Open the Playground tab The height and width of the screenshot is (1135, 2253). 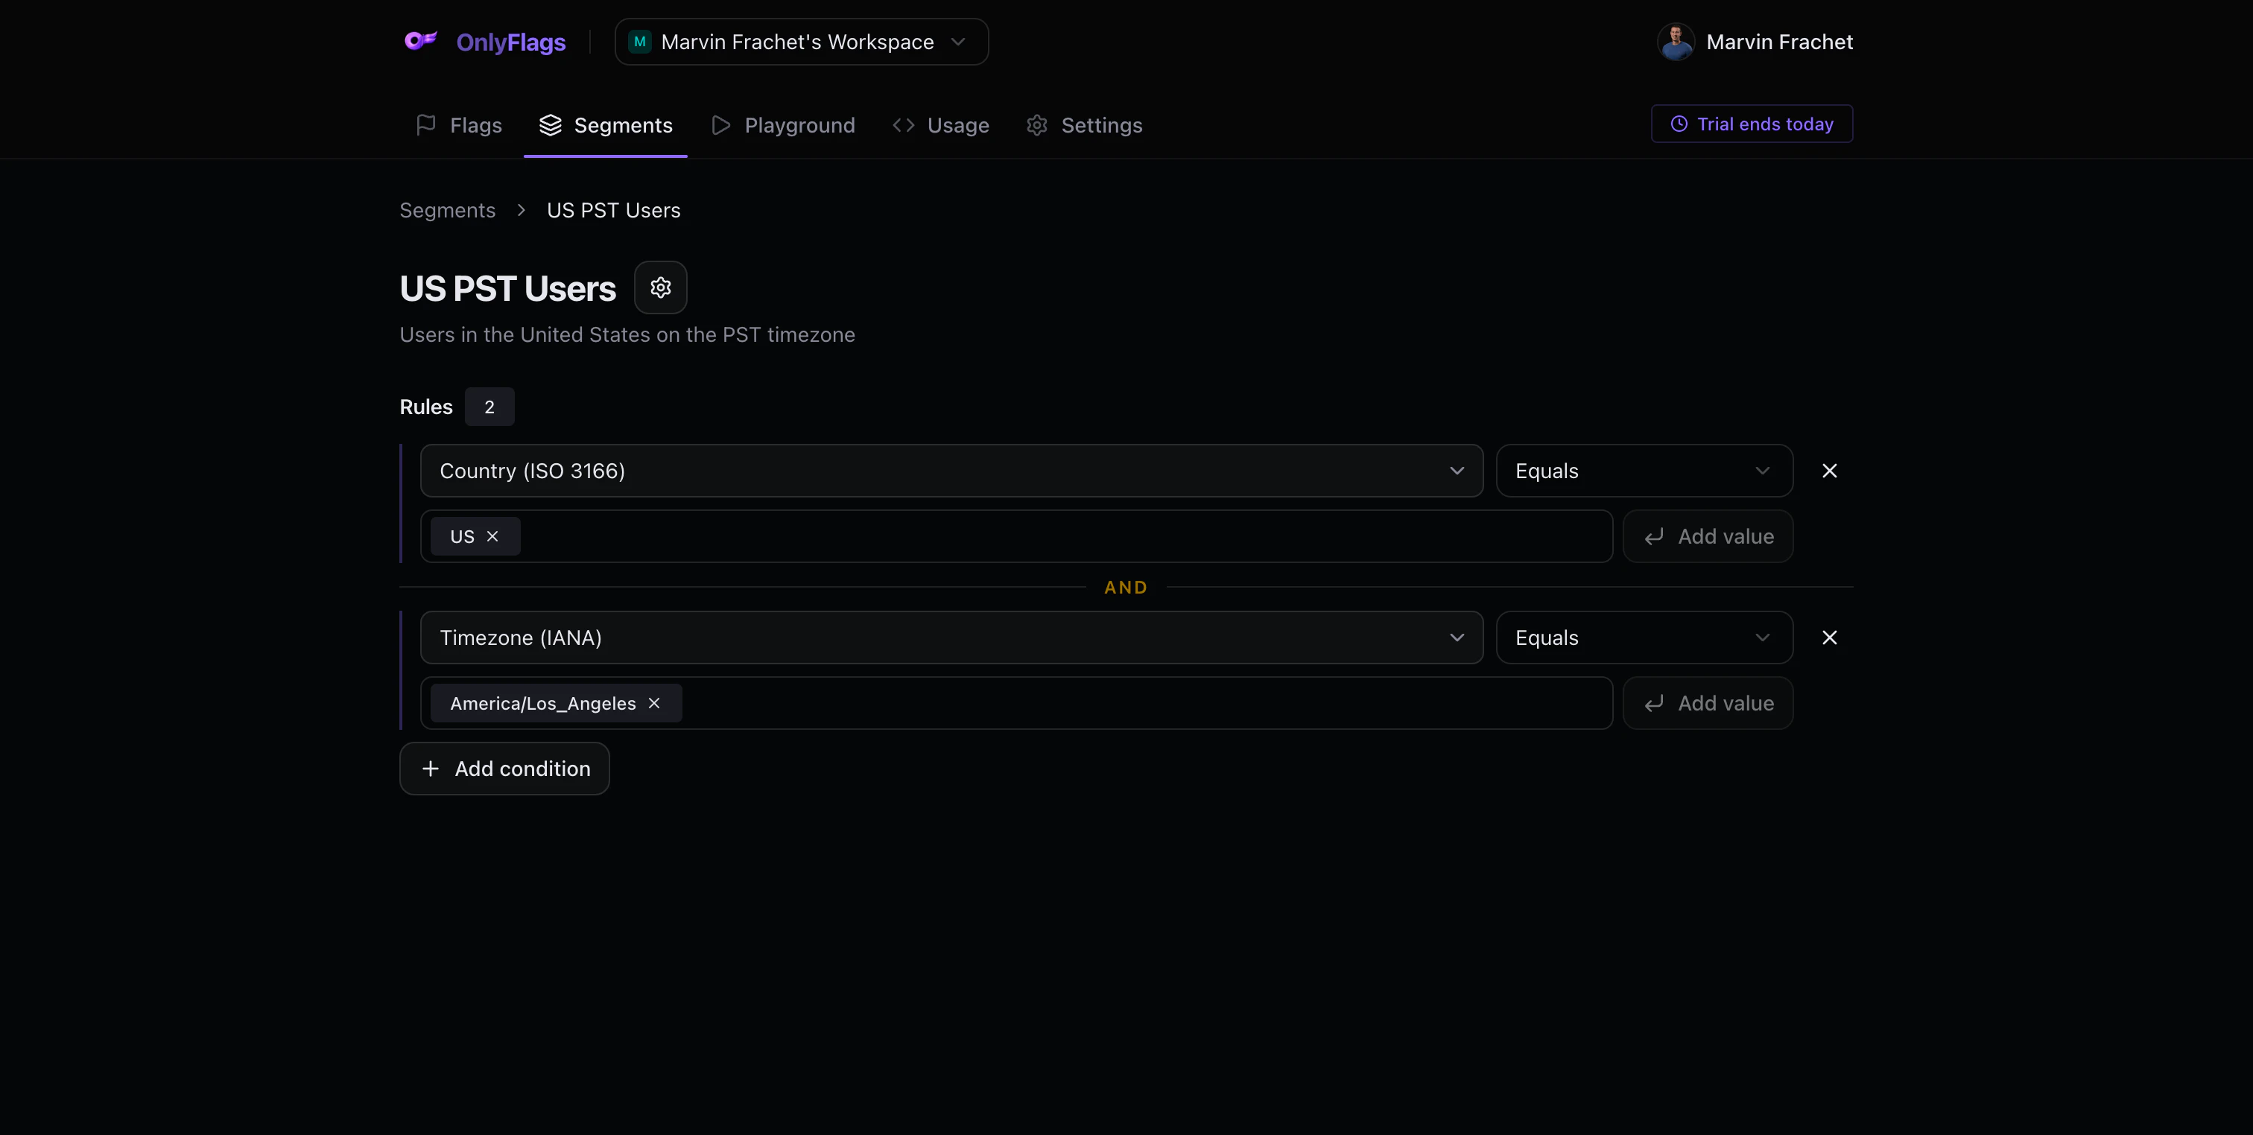pos(783,125)
